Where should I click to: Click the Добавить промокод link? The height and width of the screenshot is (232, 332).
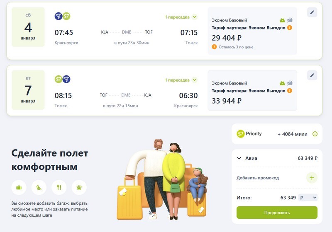[x=257, y=178]
